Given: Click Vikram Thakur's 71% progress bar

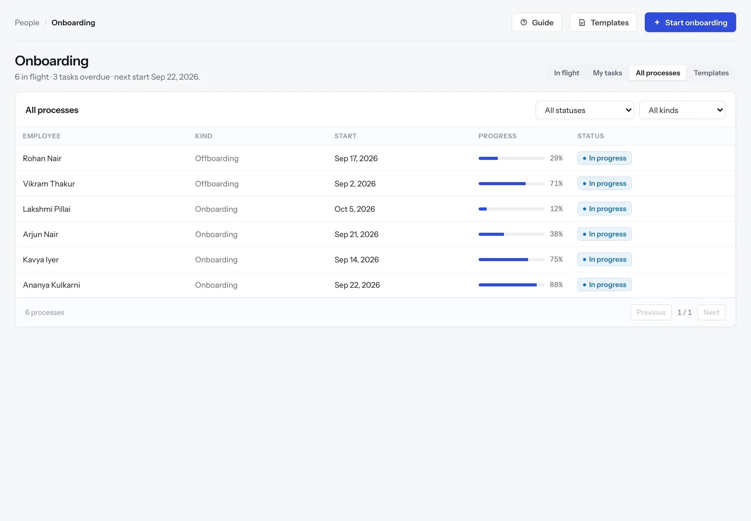Looking at the screenshot, I should tap(511, 184).
